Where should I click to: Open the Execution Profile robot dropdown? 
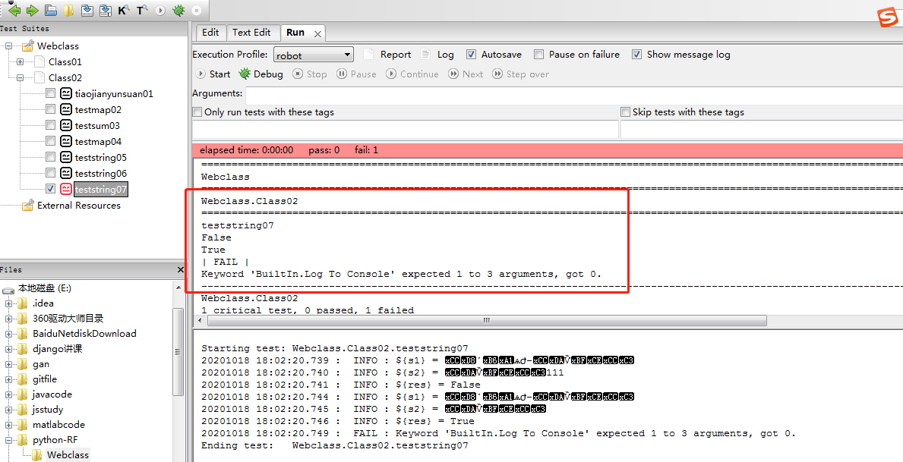(x=314, y=55)
